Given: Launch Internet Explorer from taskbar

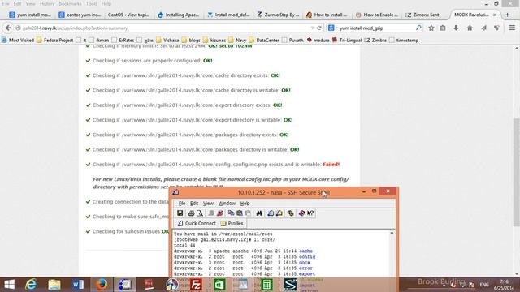Looking at the screenshot, I should [x=31, y=285].
